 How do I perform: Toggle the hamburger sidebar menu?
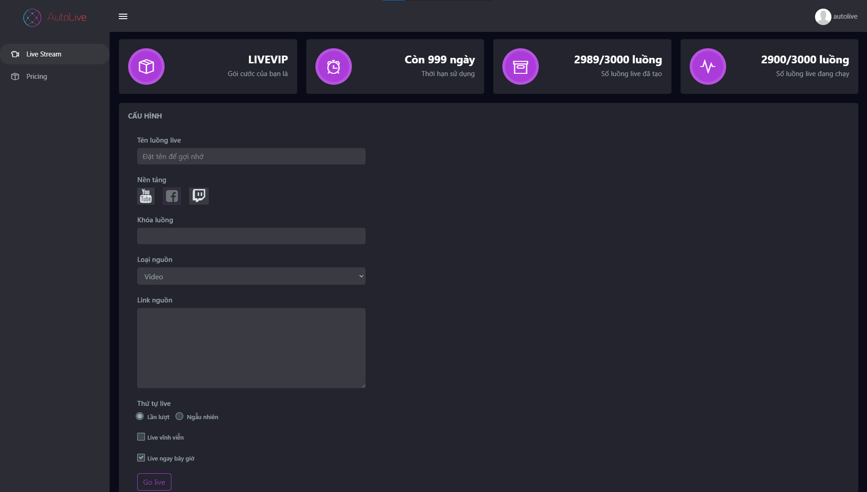pyautogui.click(x=123, y=16)
